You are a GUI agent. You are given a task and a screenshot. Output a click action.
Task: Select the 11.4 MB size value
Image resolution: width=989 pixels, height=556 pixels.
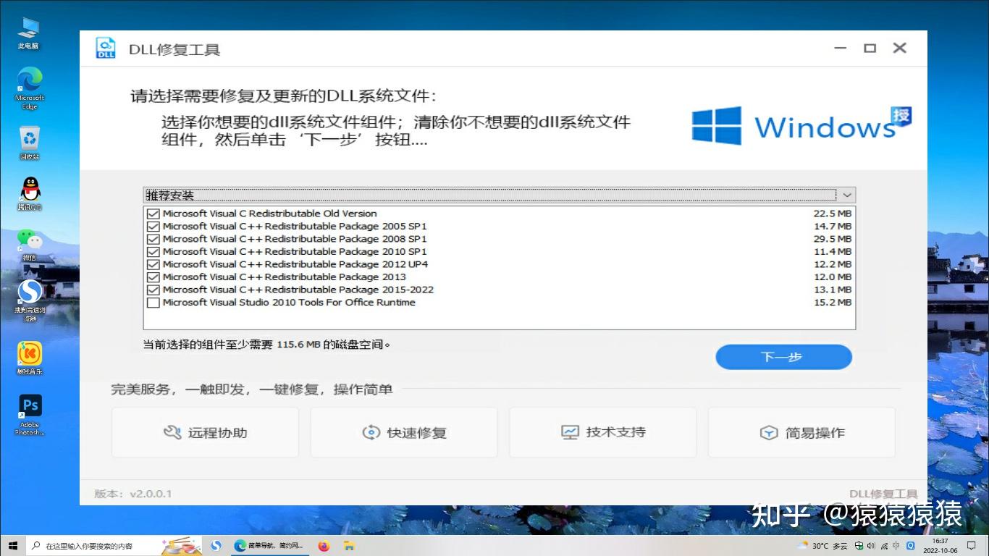pos(832,252)
